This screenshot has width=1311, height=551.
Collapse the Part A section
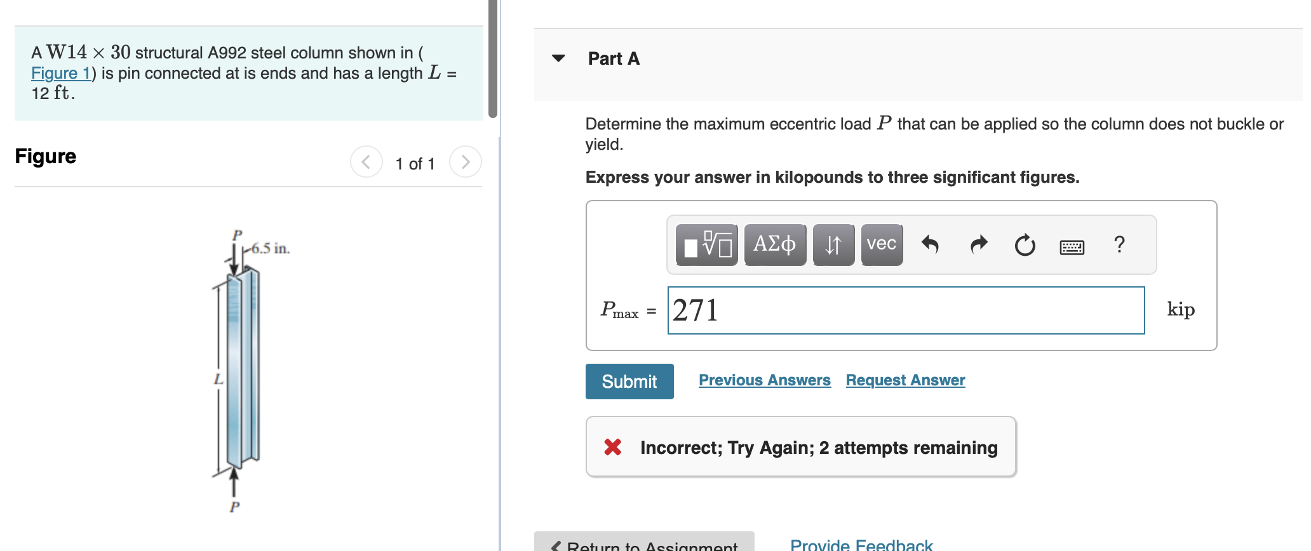click(557, 58)
